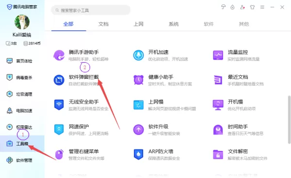Open the 健康小助手 alarm clock icon
The image size is (291, 178).
coord(138,80)
